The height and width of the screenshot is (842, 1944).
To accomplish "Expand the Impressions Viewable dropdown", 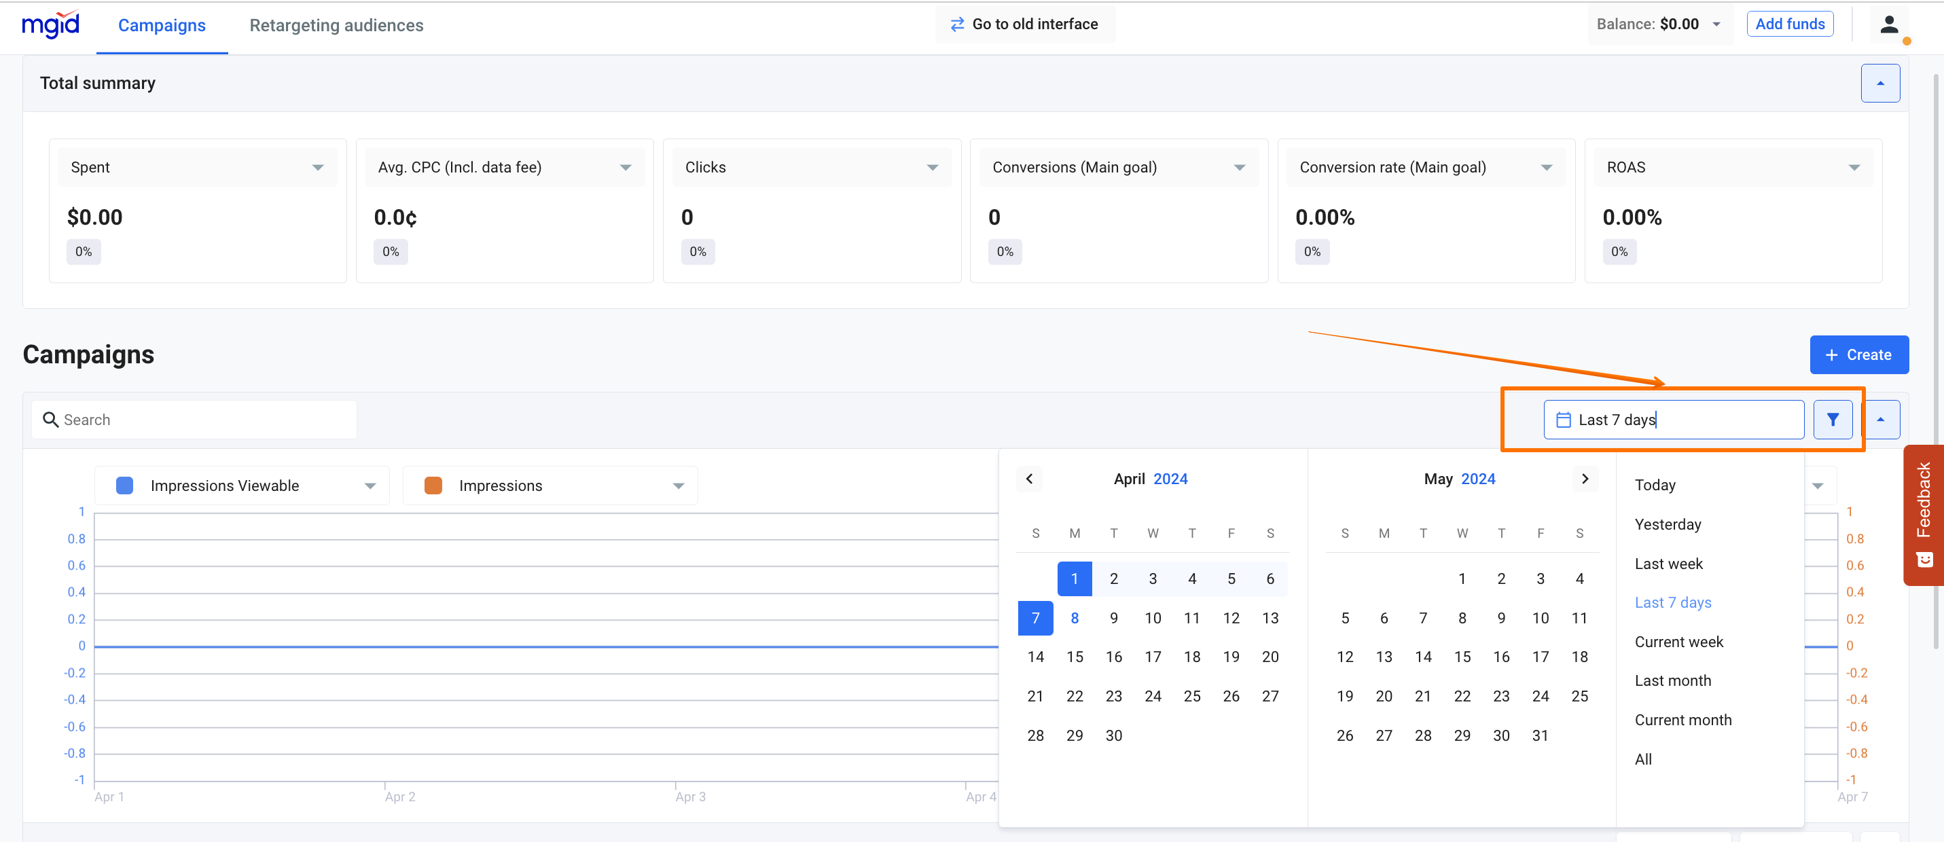I will pos(370,486).
